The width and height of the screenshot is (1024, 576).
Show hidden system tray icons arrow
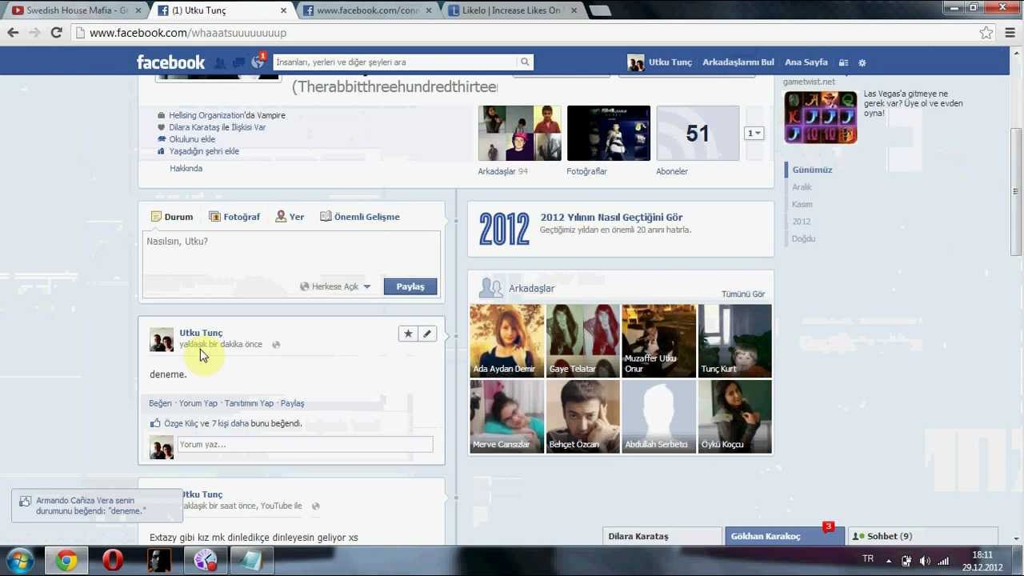tap(888, 561)
